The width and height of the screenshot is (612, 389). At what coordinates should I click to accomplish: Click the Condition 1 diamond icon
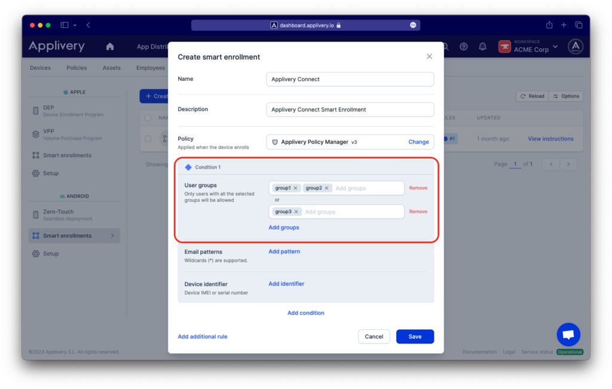click(188, 167)
